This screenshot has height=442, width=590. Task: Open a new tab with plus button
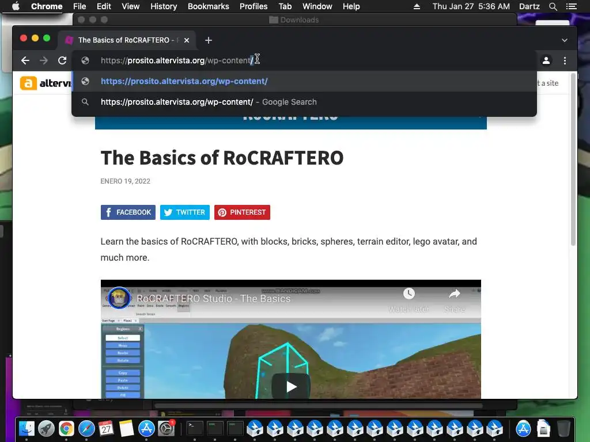tap(209, 40)
